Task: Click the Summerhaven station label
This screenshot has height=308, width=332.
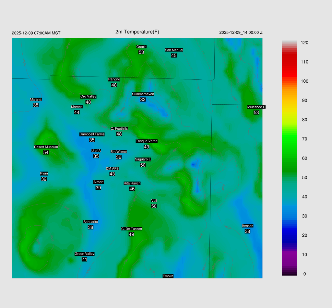Action: coord(143,94)
